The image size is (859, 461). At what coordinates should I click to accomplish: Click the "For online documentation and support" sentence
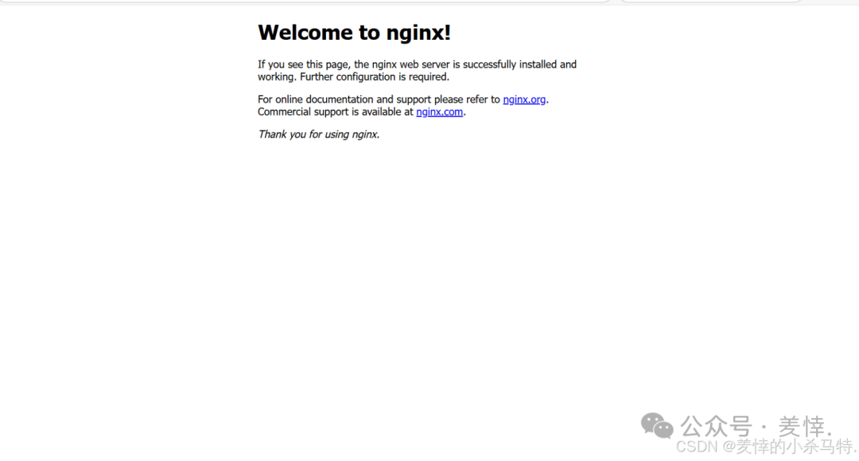point(403,99)
